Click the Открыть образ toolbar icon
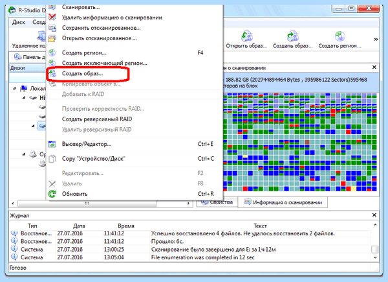 247,36
